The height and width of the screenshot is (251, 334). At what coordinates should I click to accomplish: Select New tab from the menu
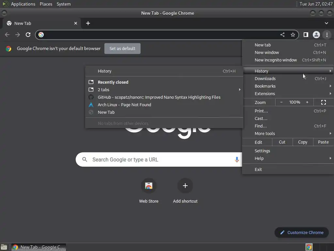pos(288,45)
